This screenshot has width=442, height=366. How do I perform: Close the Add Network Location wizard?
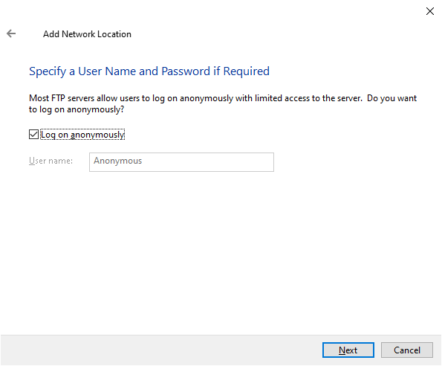coord(430,11)
